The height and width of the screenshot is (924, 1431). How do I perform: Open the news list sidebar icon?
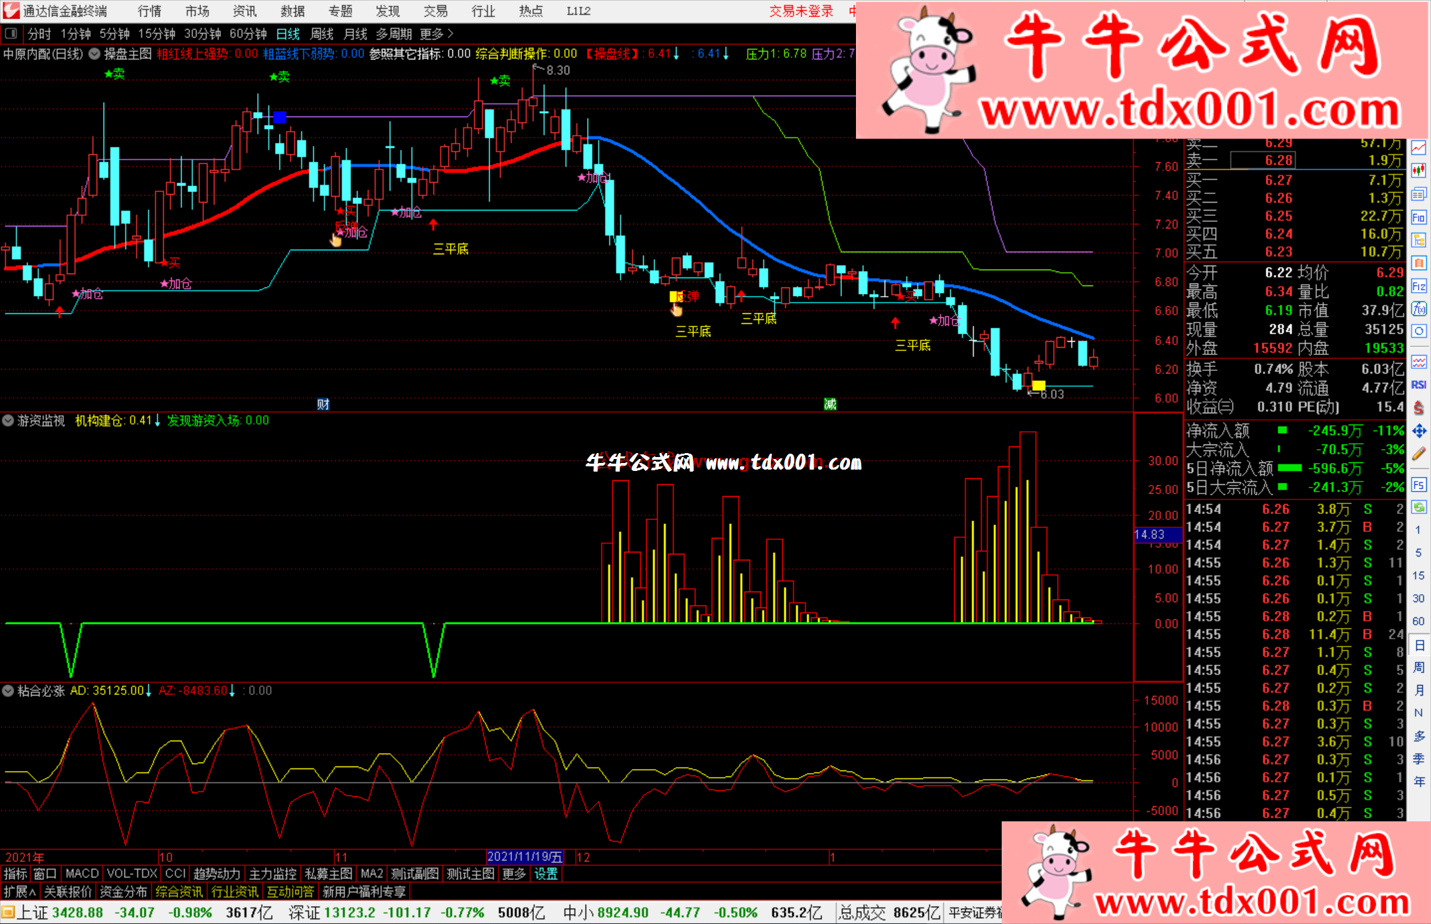pyautogui.click(x=1418, y=194)
